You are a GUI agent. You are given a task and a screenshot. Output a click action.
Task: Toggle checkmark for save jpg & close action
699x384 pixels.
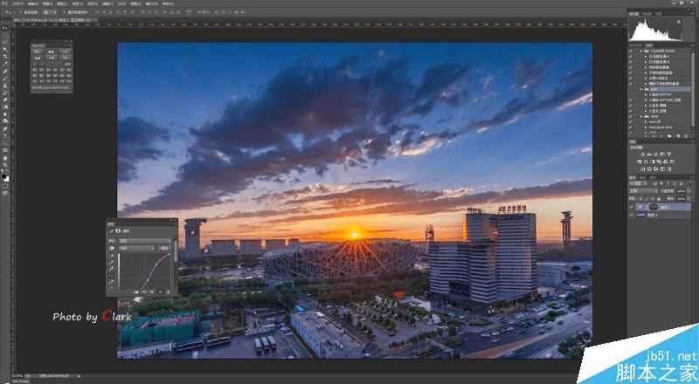tap(630, 127)
